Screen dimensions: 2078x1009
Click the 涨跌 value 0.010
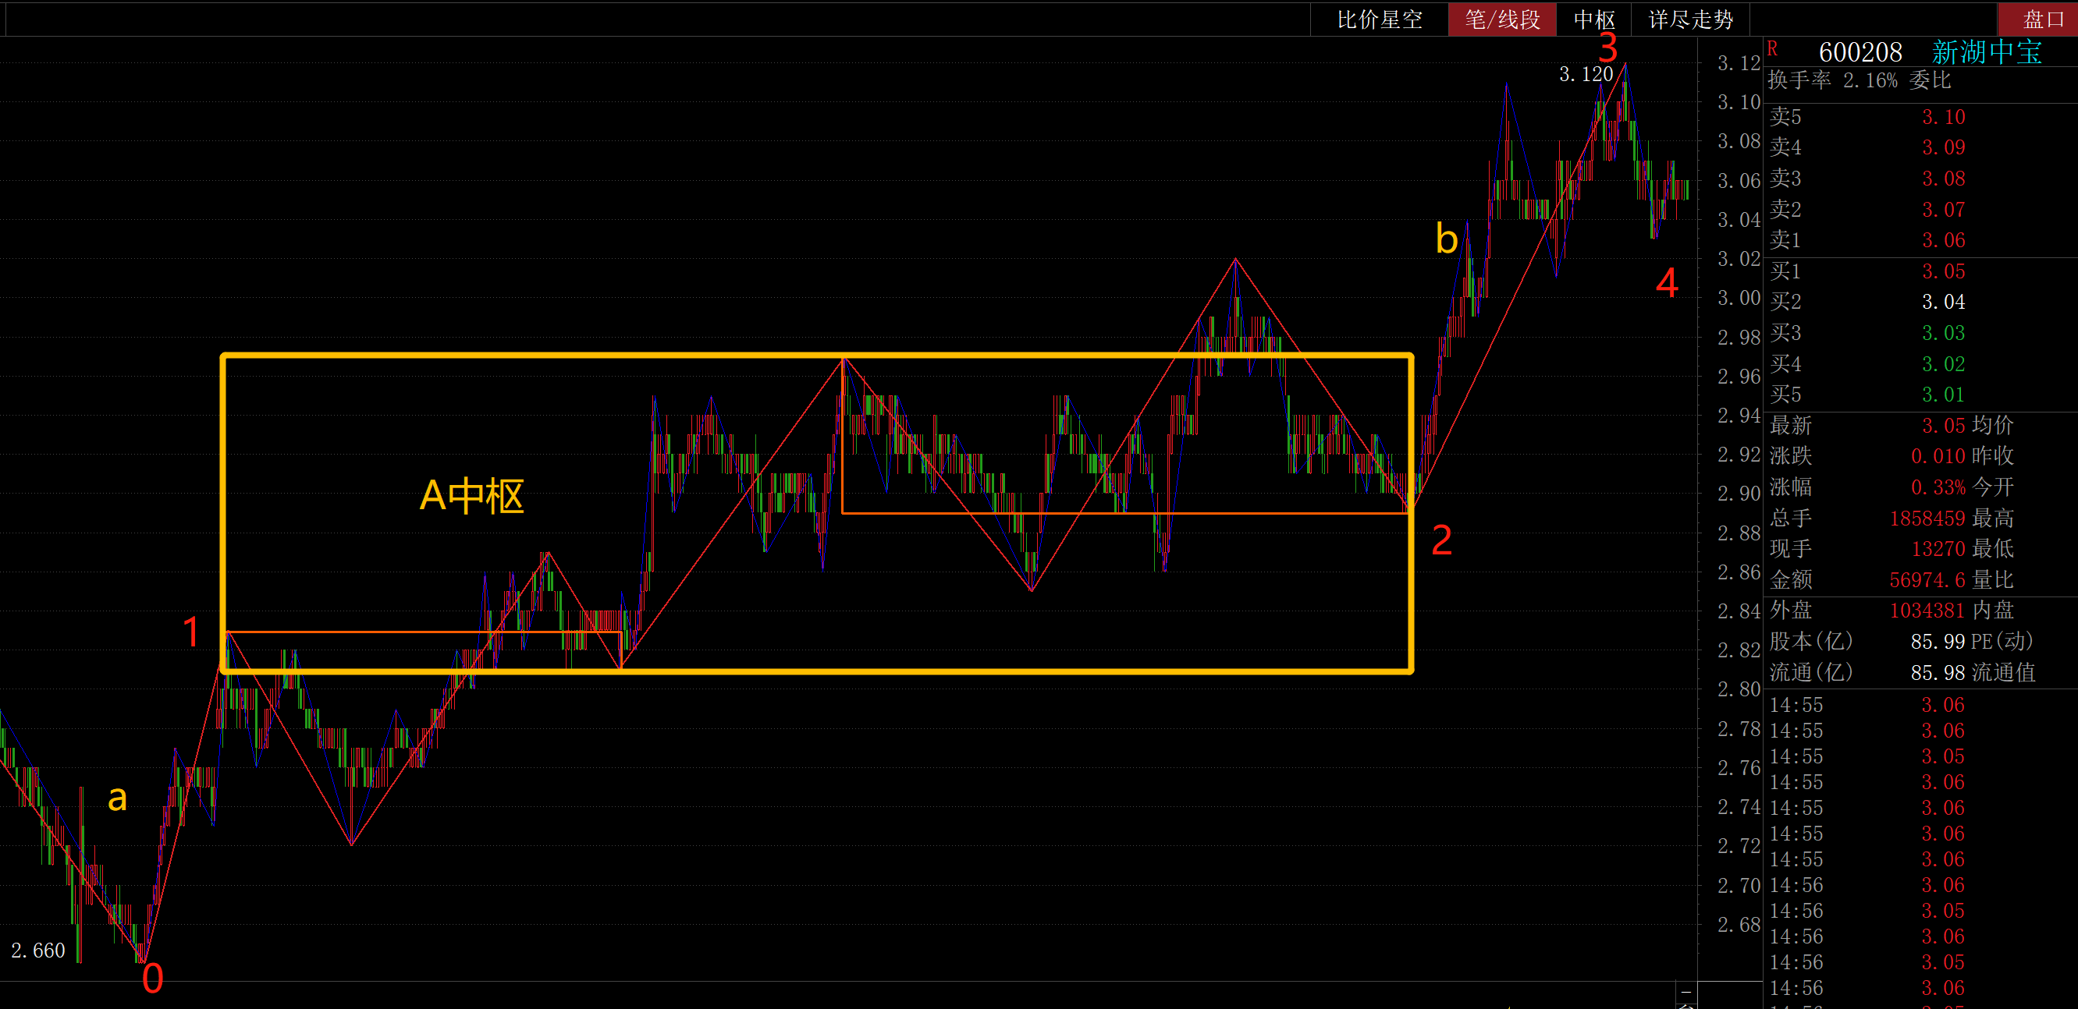pyautogui.click(x=1938, y=456)
